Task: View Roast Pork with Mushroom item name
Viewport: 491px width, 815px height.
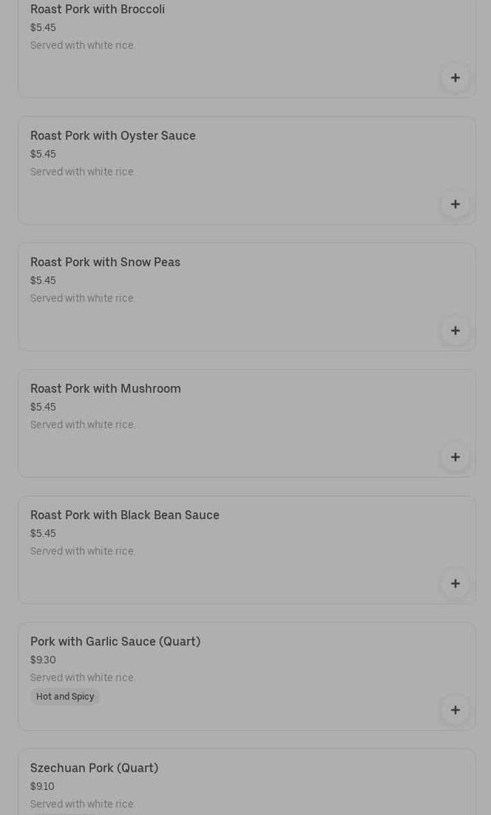Action: [106, 389]
